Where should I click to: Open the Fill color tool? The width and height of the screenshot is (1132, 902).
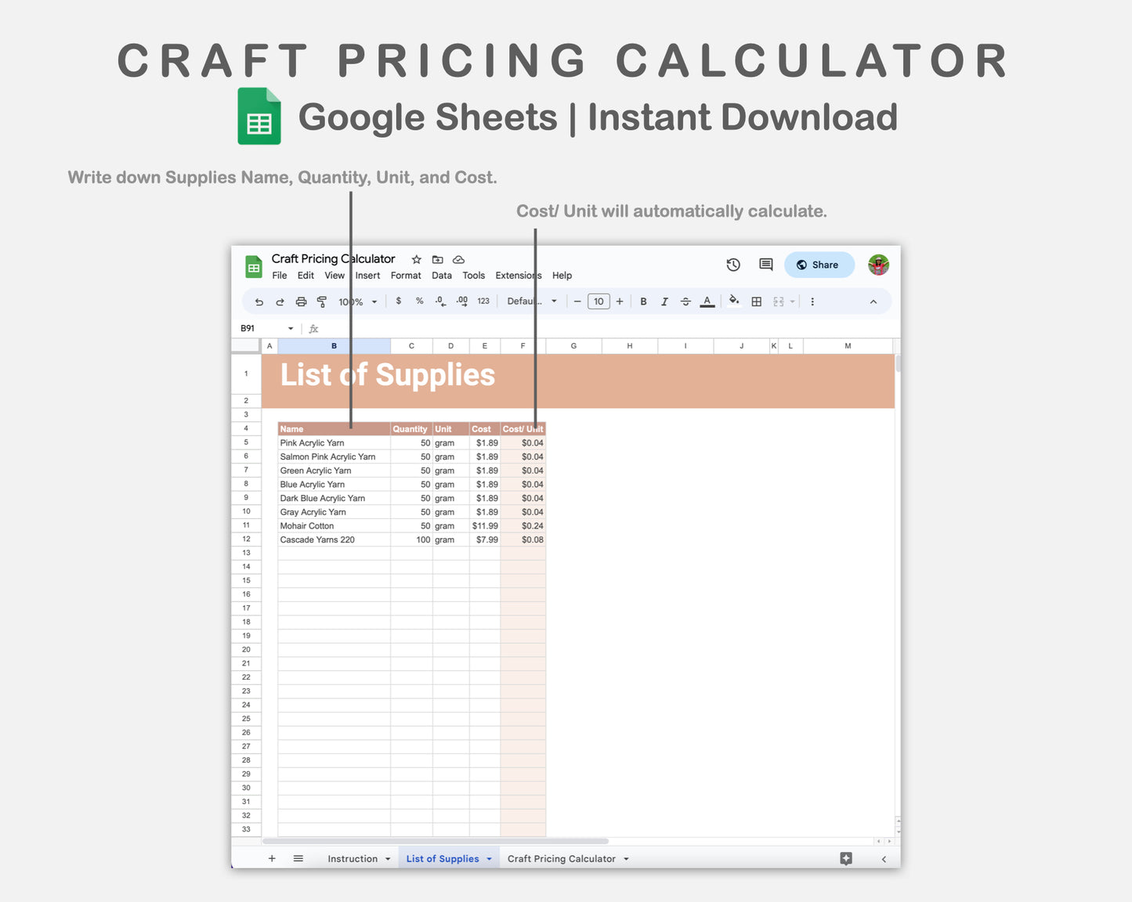pos(734,301)
